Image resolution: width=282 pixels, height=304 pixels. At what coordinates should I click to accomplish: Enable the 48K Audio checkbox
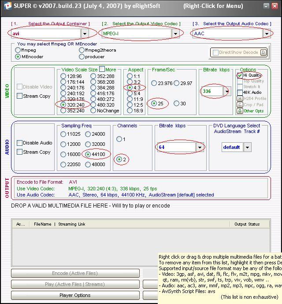point(240,92)
